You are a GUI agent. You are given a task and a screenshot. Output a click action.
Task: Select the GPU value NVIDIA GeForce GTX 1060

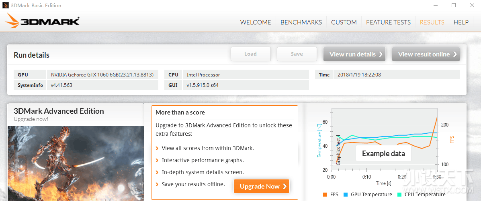click(x=102, y=74)
